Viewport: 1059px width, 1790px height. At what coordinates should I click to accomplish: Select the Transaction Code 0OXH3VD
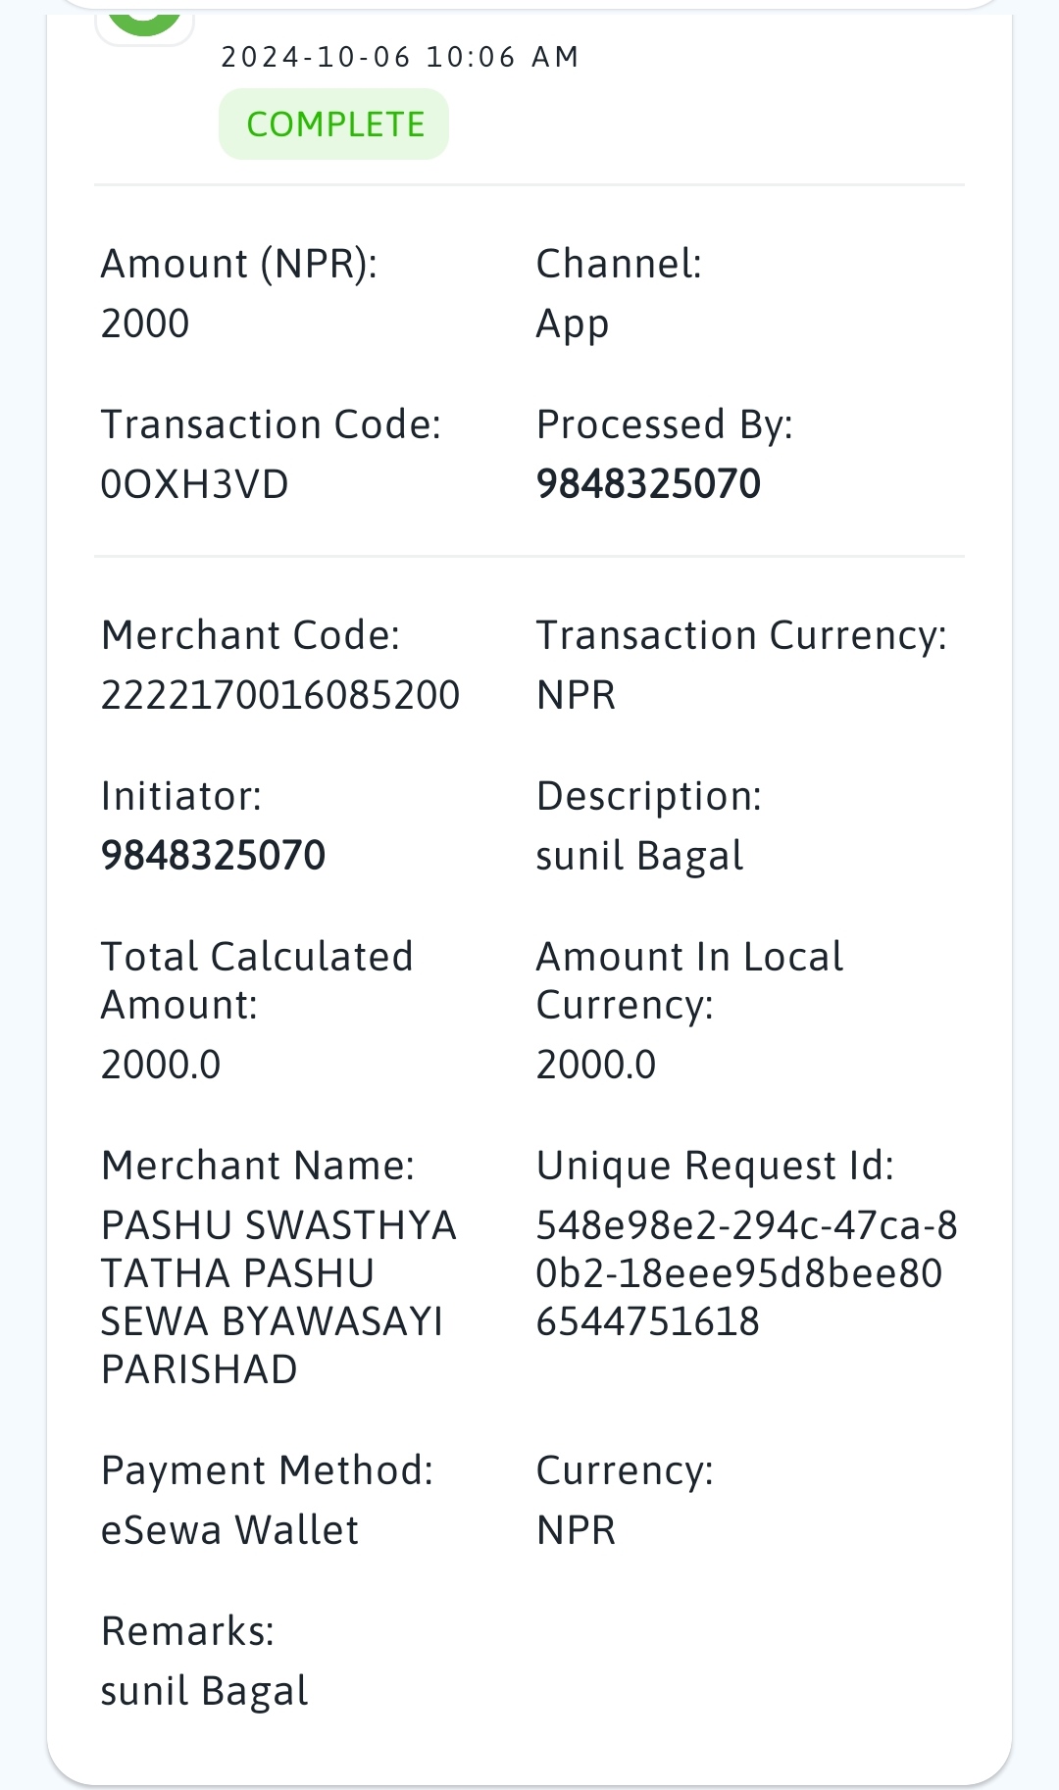coord(195,484)
